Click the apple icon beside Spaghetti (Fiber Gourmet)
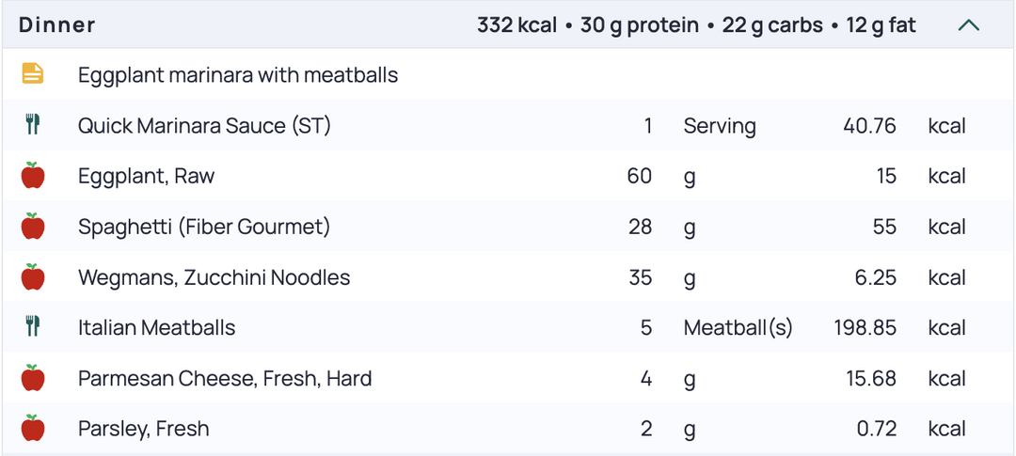1016x456 pixels. pos(33,226)
